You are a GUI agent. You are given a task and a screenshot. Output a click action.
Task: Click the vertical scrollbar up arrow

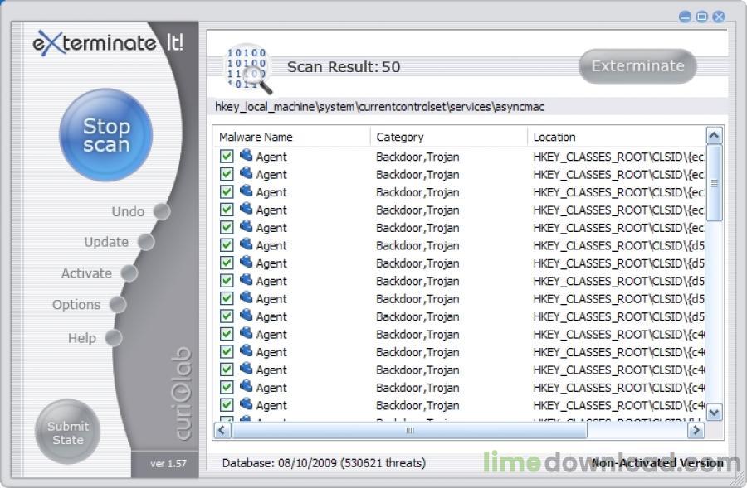(714, 136)
